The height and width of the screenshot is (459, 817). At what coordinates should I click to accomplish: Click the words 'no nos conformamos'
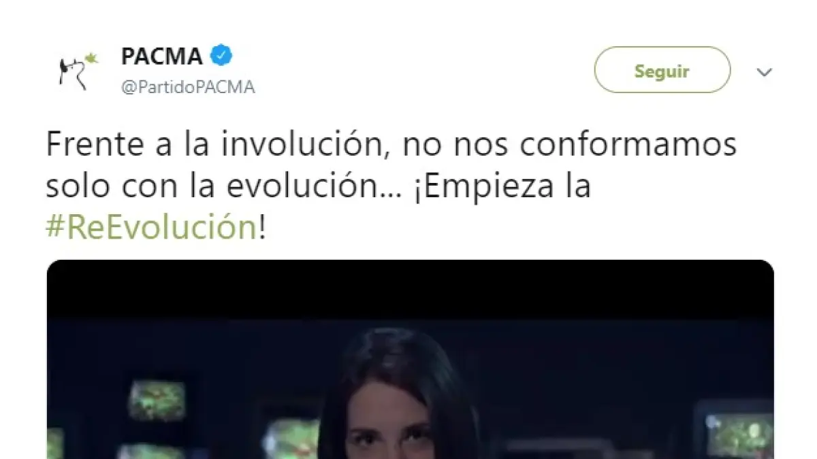[x=570, y=145]
